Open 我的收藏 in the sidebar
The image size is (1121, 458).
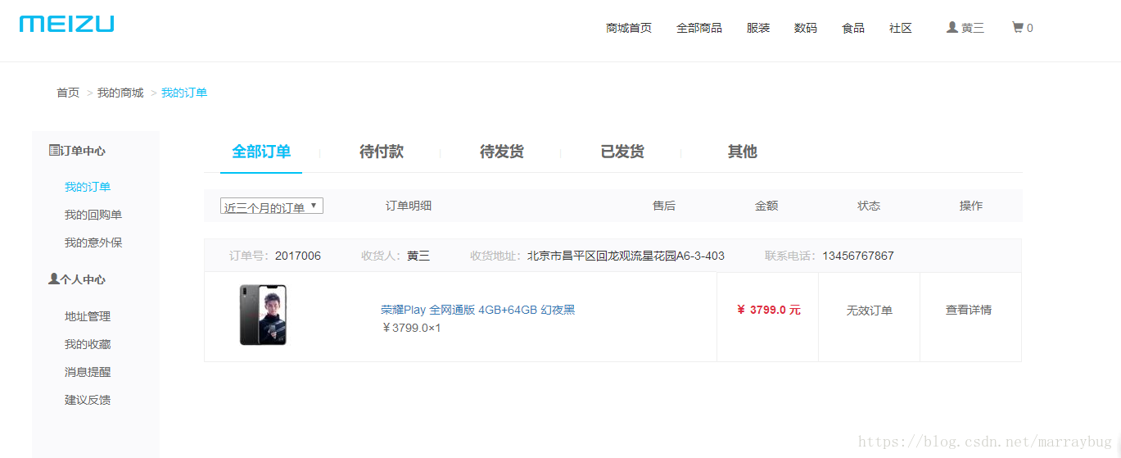(88, 344)
